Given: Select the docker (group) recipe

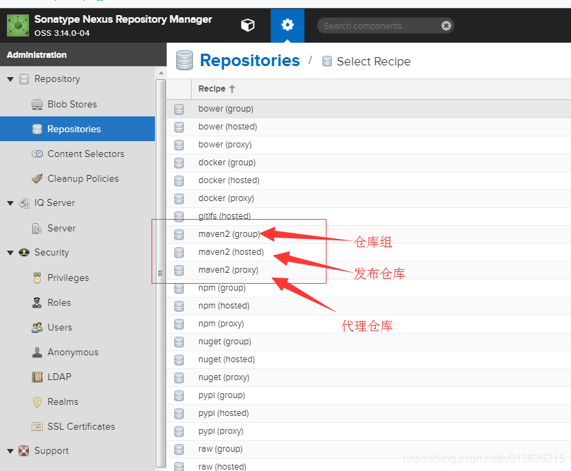Looking at the screenshot, I should 368,163.
